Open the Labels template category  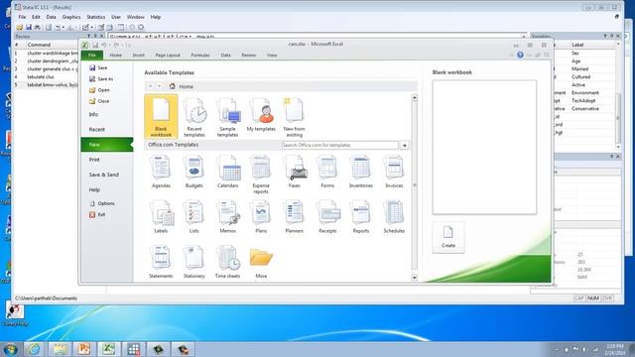coord(161,217)
